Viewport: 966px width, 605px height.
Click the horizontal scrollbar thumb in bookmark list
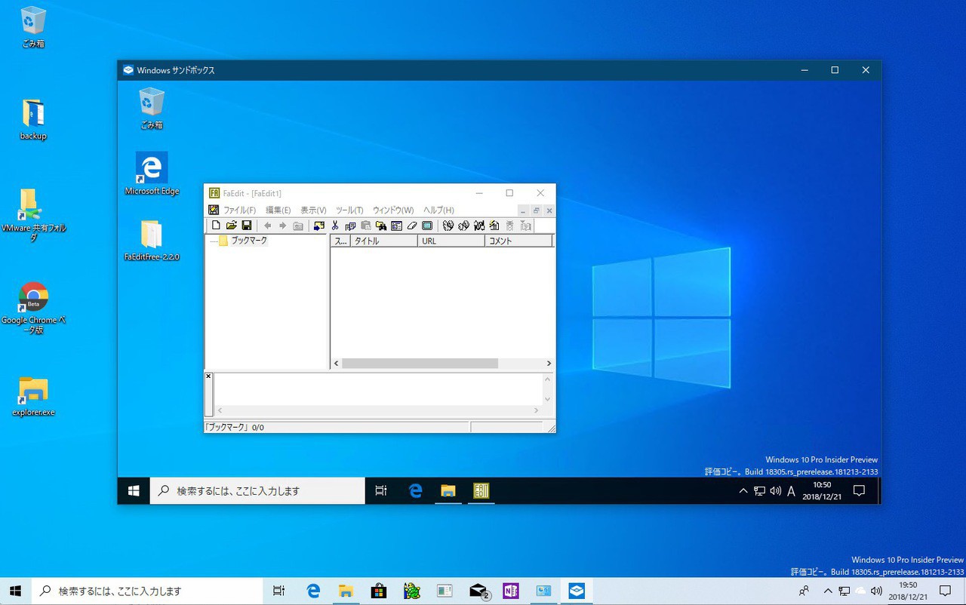tap(420, 364)
